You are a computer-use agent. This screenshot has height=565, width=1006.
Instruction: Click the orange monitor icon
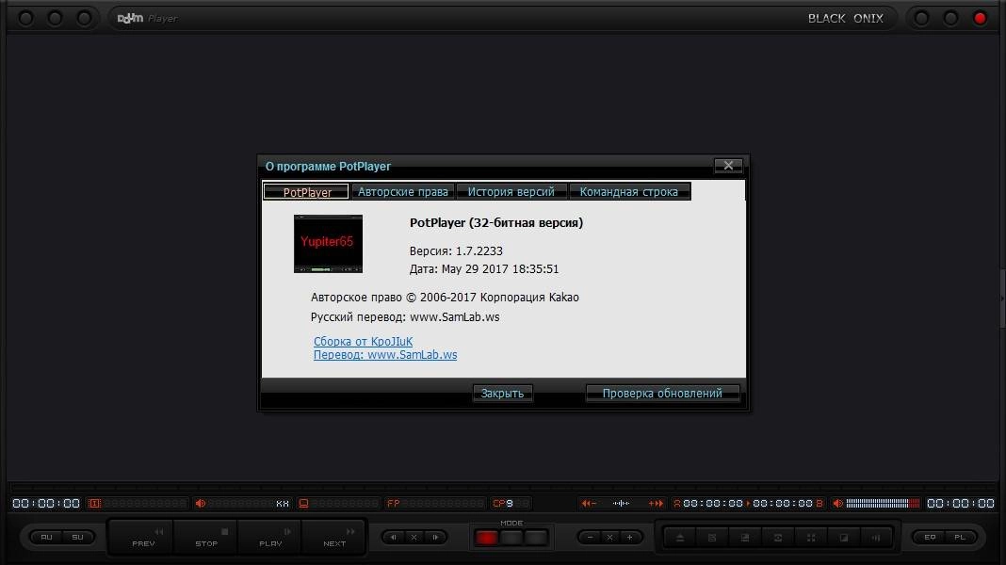pyautogui.click(x=304, y=504)
